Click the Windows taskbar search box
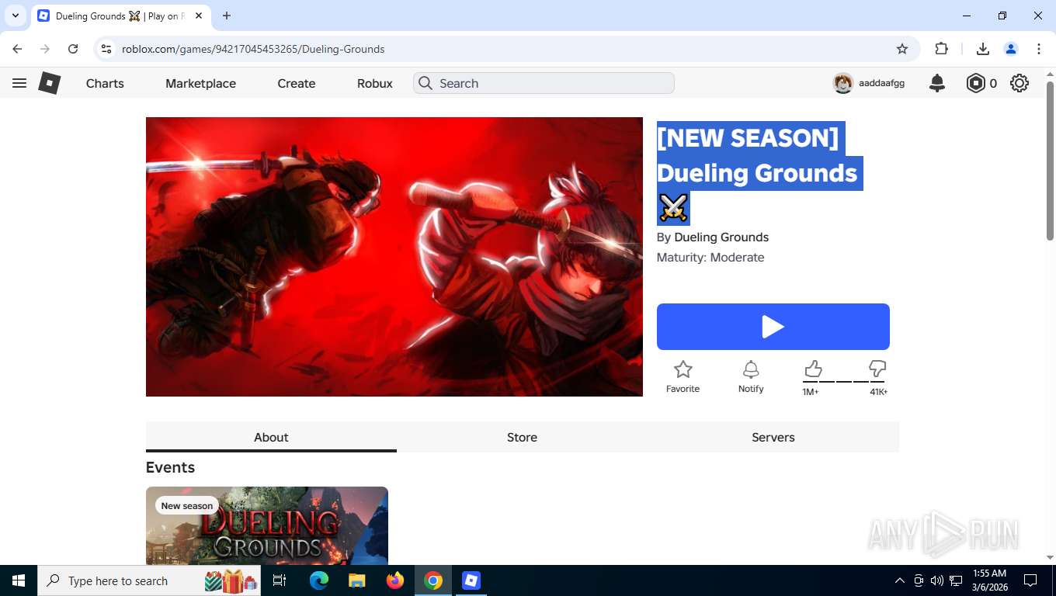The height and width of the screenshot is (596, 1056). [148, 580]
